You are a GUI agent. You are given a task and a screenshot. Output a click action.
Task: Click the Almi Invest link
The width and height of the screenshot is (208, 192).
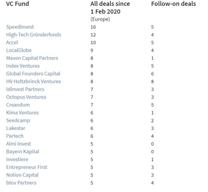18,144
